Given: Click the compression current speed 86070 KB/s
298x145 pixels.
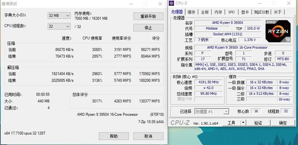Looking at the screenshot, I should point(64,50).
